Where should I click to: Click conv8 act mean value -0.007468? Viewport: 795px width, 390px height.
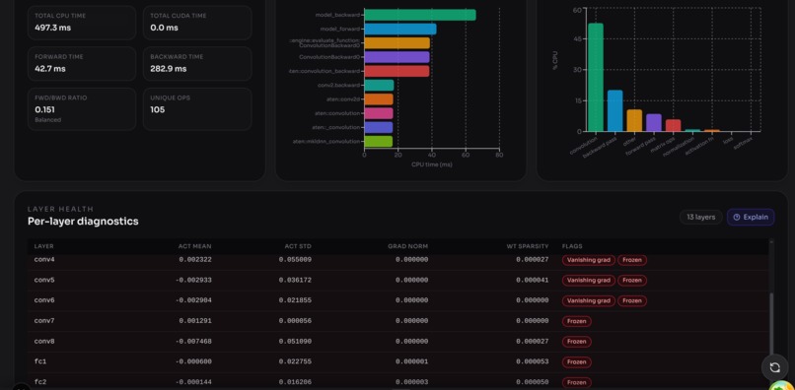point(193,342)
